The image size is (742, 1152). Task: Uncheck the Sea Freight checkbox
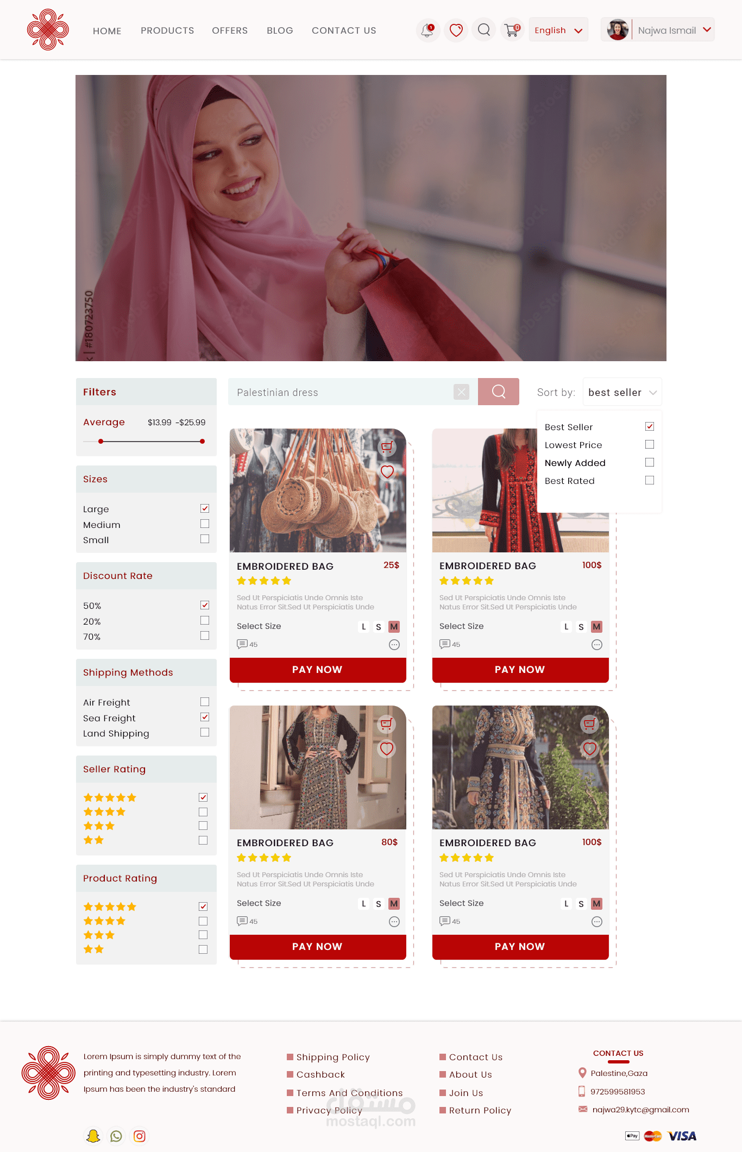click(205, 717)
